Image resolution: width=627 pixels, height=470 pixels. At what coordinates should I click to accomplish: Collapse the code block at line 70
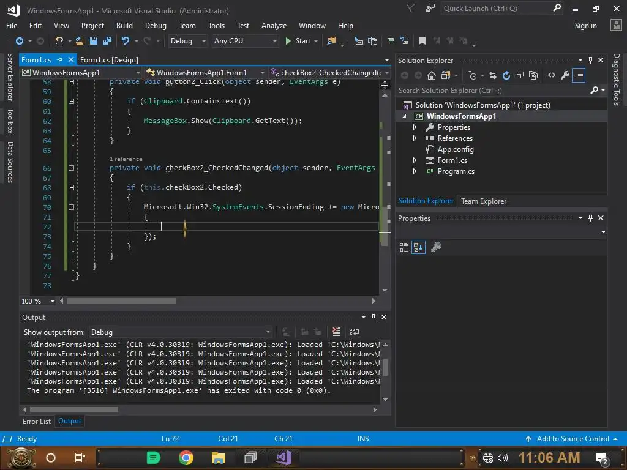71,207
